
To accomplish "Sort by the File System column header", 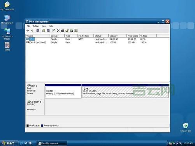I will pyautogui.click(x=86, y=36).
